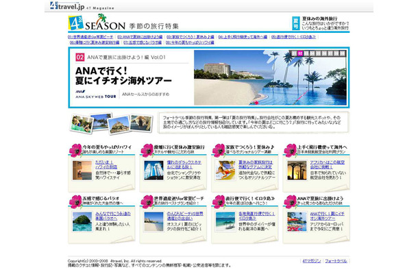
Task: Select slide 03 in banner pager
Action: click(306, 53)
